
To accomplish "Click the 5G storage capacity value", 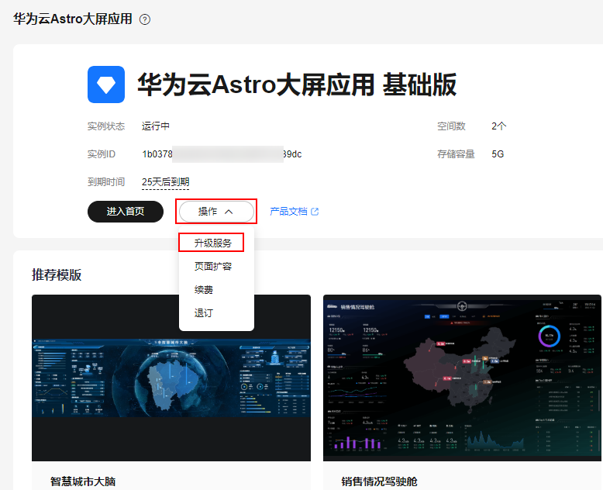I will pos(498,154).
